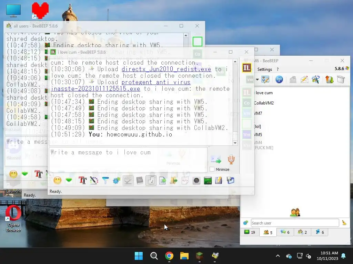Image resolution: width=353 pixels, height=264 pixels.
Task: Switch to the blue flag tab showing 6
Action: pos(320,232)
